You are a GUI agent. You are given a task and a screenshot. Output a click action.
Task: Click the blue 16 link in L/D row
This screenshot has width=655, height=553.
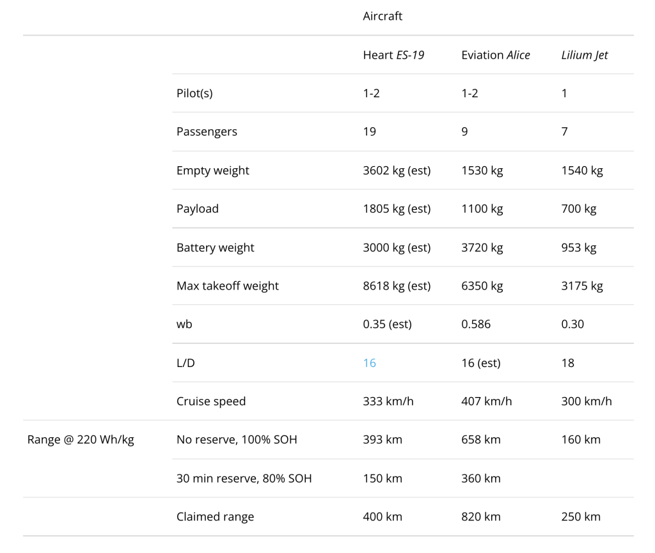370,363
